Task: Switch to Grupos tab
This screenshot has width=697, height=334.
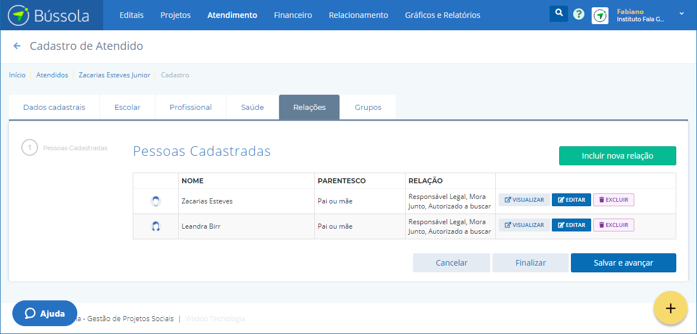Action: 368,107
